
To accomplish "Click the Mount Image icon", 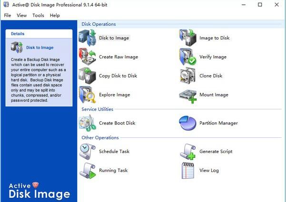I will (x=187, y=96).
